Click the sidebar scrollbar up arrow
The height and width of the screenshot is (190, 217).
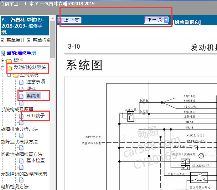(x=52, y=18)
